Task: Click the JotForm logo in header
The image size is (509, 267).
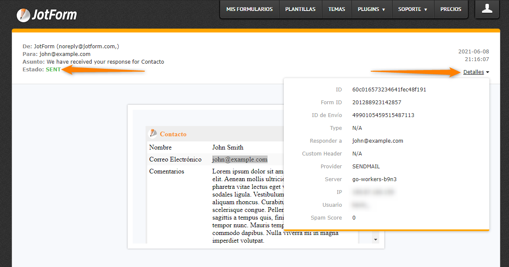Action: click(47, 15)
